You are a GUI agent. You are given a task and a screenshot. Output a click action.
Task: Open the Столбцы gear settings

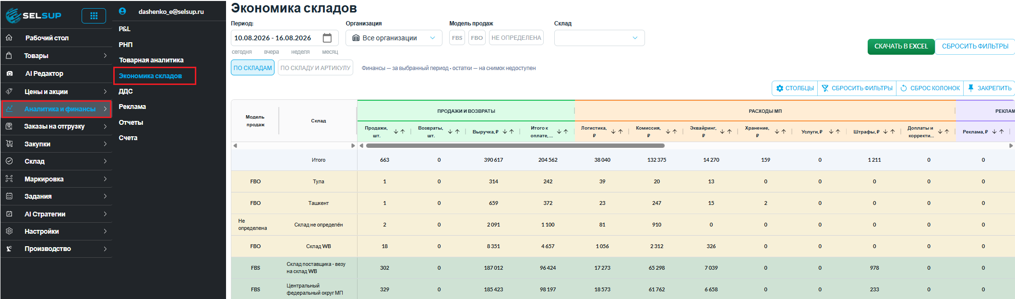coord(779,88)
